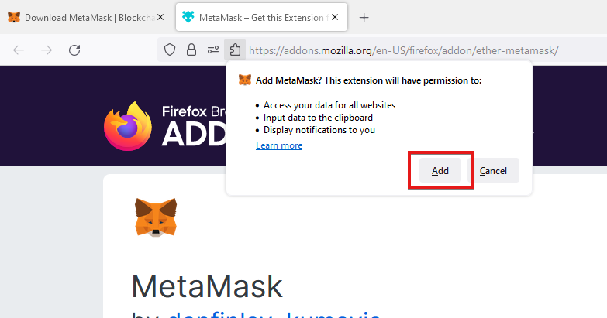Open the Learn more link

coord(279,145)
